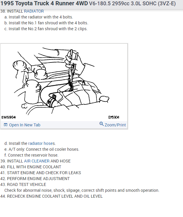Click the No.1 fan shroud instruction line
183x217 pixels.
coord(46,23)
